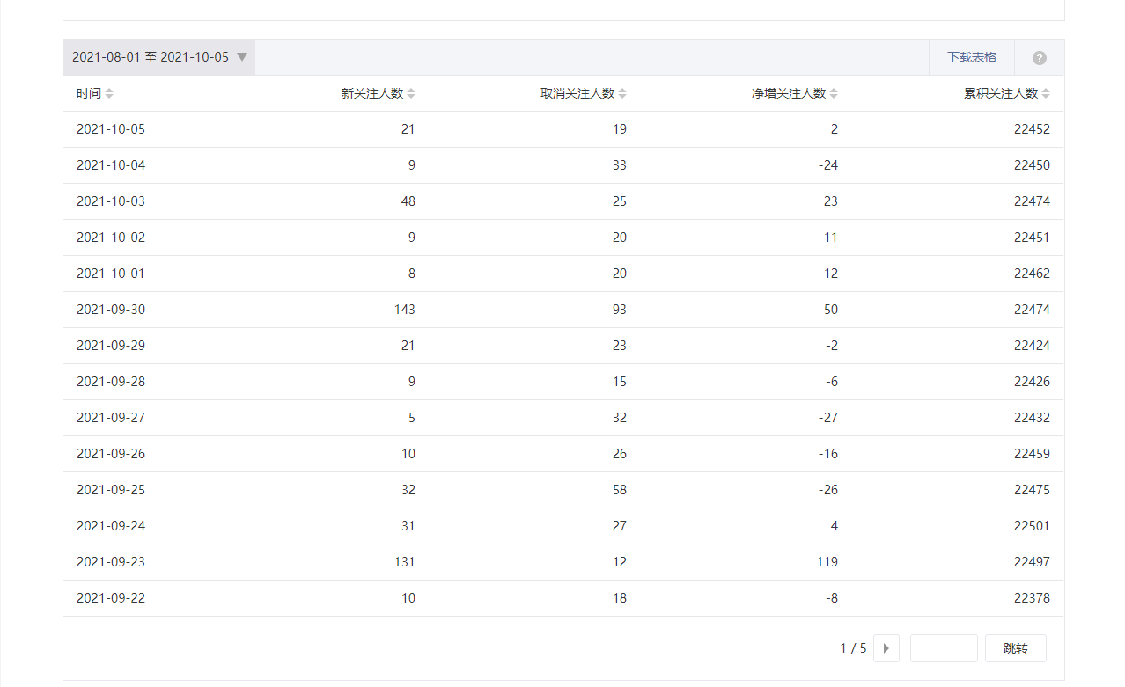Click the 新关注人数 column header label
This screenshot has height=687, width=1125.
[x=372, y=93]
